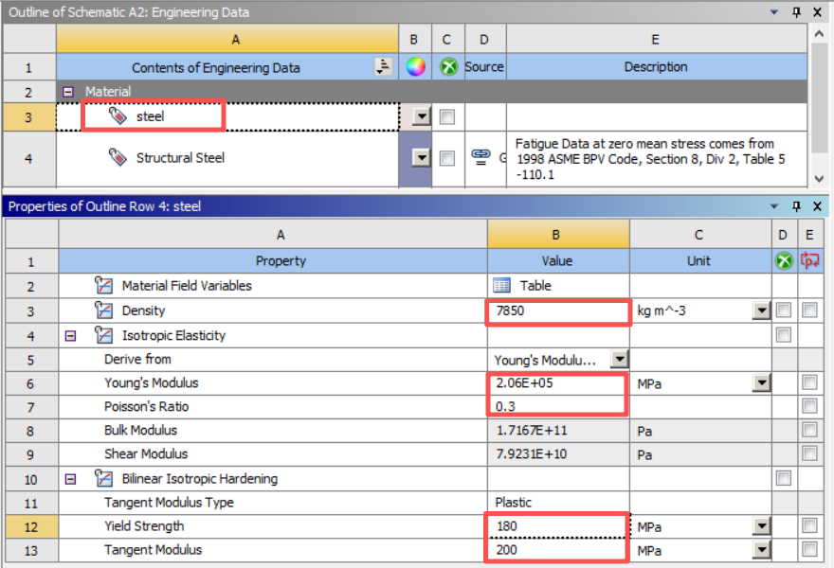Toggle the Shear Modulus parameter checkbox
This screenshot has width=834, height=568.
click(809, 453)
